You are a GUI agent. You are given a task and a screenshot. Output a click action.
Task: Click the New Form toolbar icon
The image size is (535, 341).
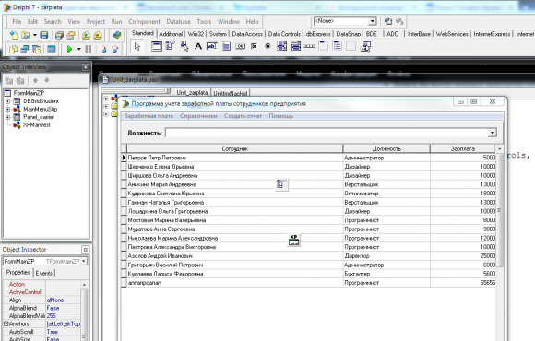click(x=52, y=49)
